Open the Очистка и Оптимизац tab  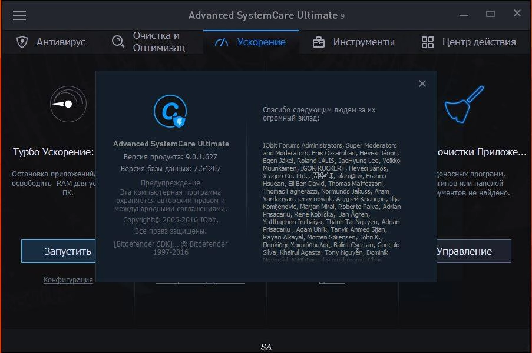pyautogui.click(x=156, y=42)
